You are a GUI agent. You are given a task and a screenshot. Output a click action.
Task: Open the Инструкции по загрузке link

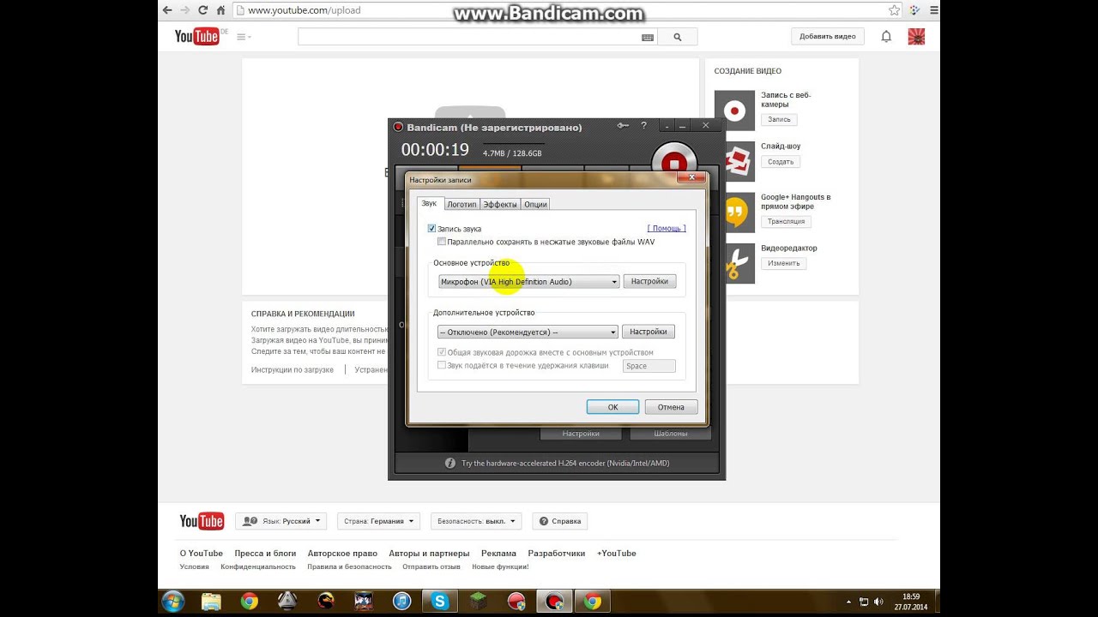click(x=293, y=369)
